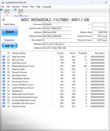The width and height of the screenshot is (110, 131).
Task: Go to previous disk arrow button
Action: 3,19
